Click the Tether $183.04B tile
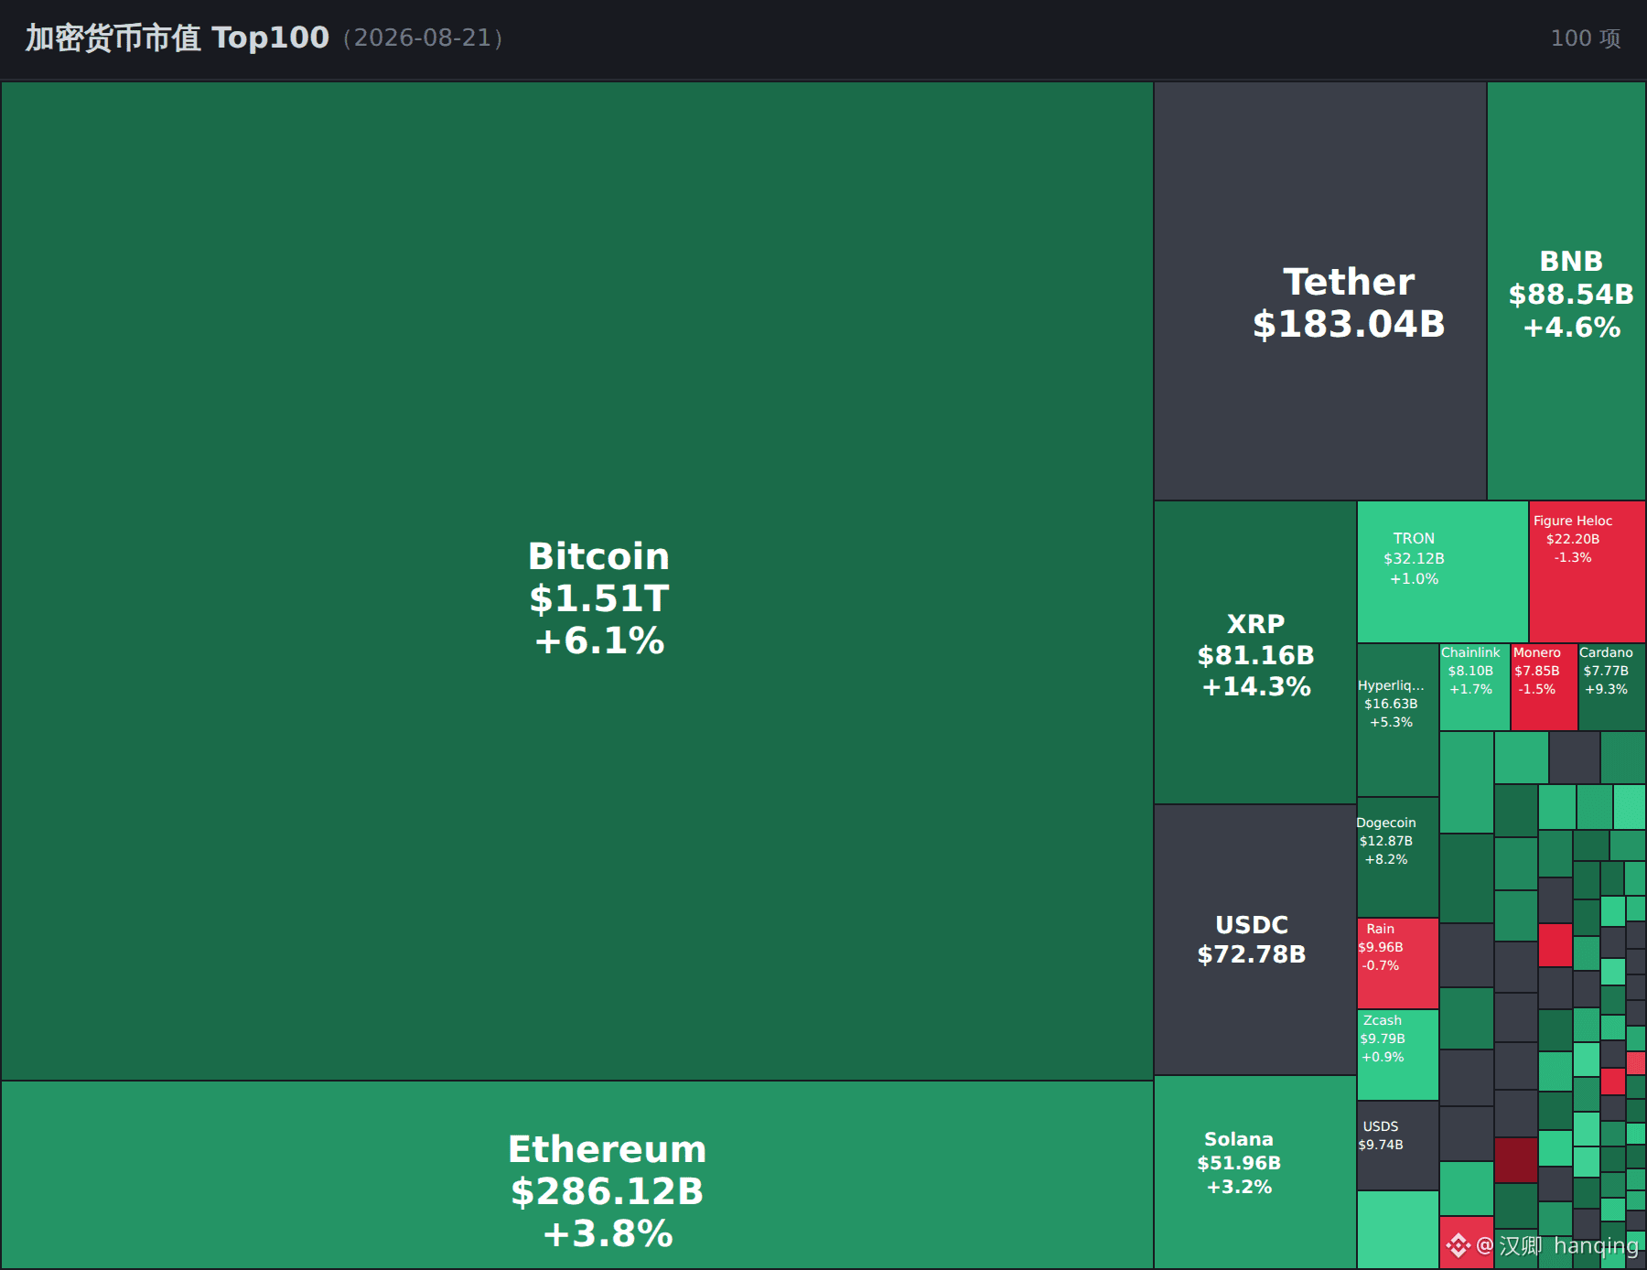1647x1270 pixels. pos(1320,291)
